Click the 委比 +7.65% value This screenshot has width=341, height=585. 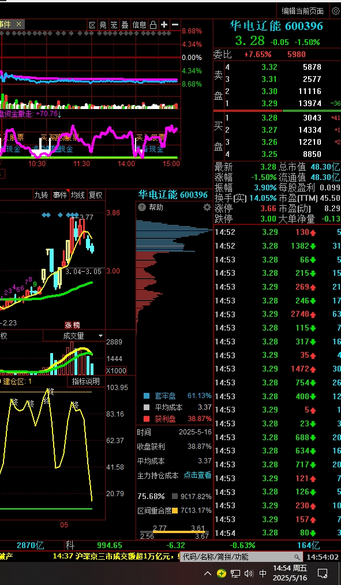(258, 54)
